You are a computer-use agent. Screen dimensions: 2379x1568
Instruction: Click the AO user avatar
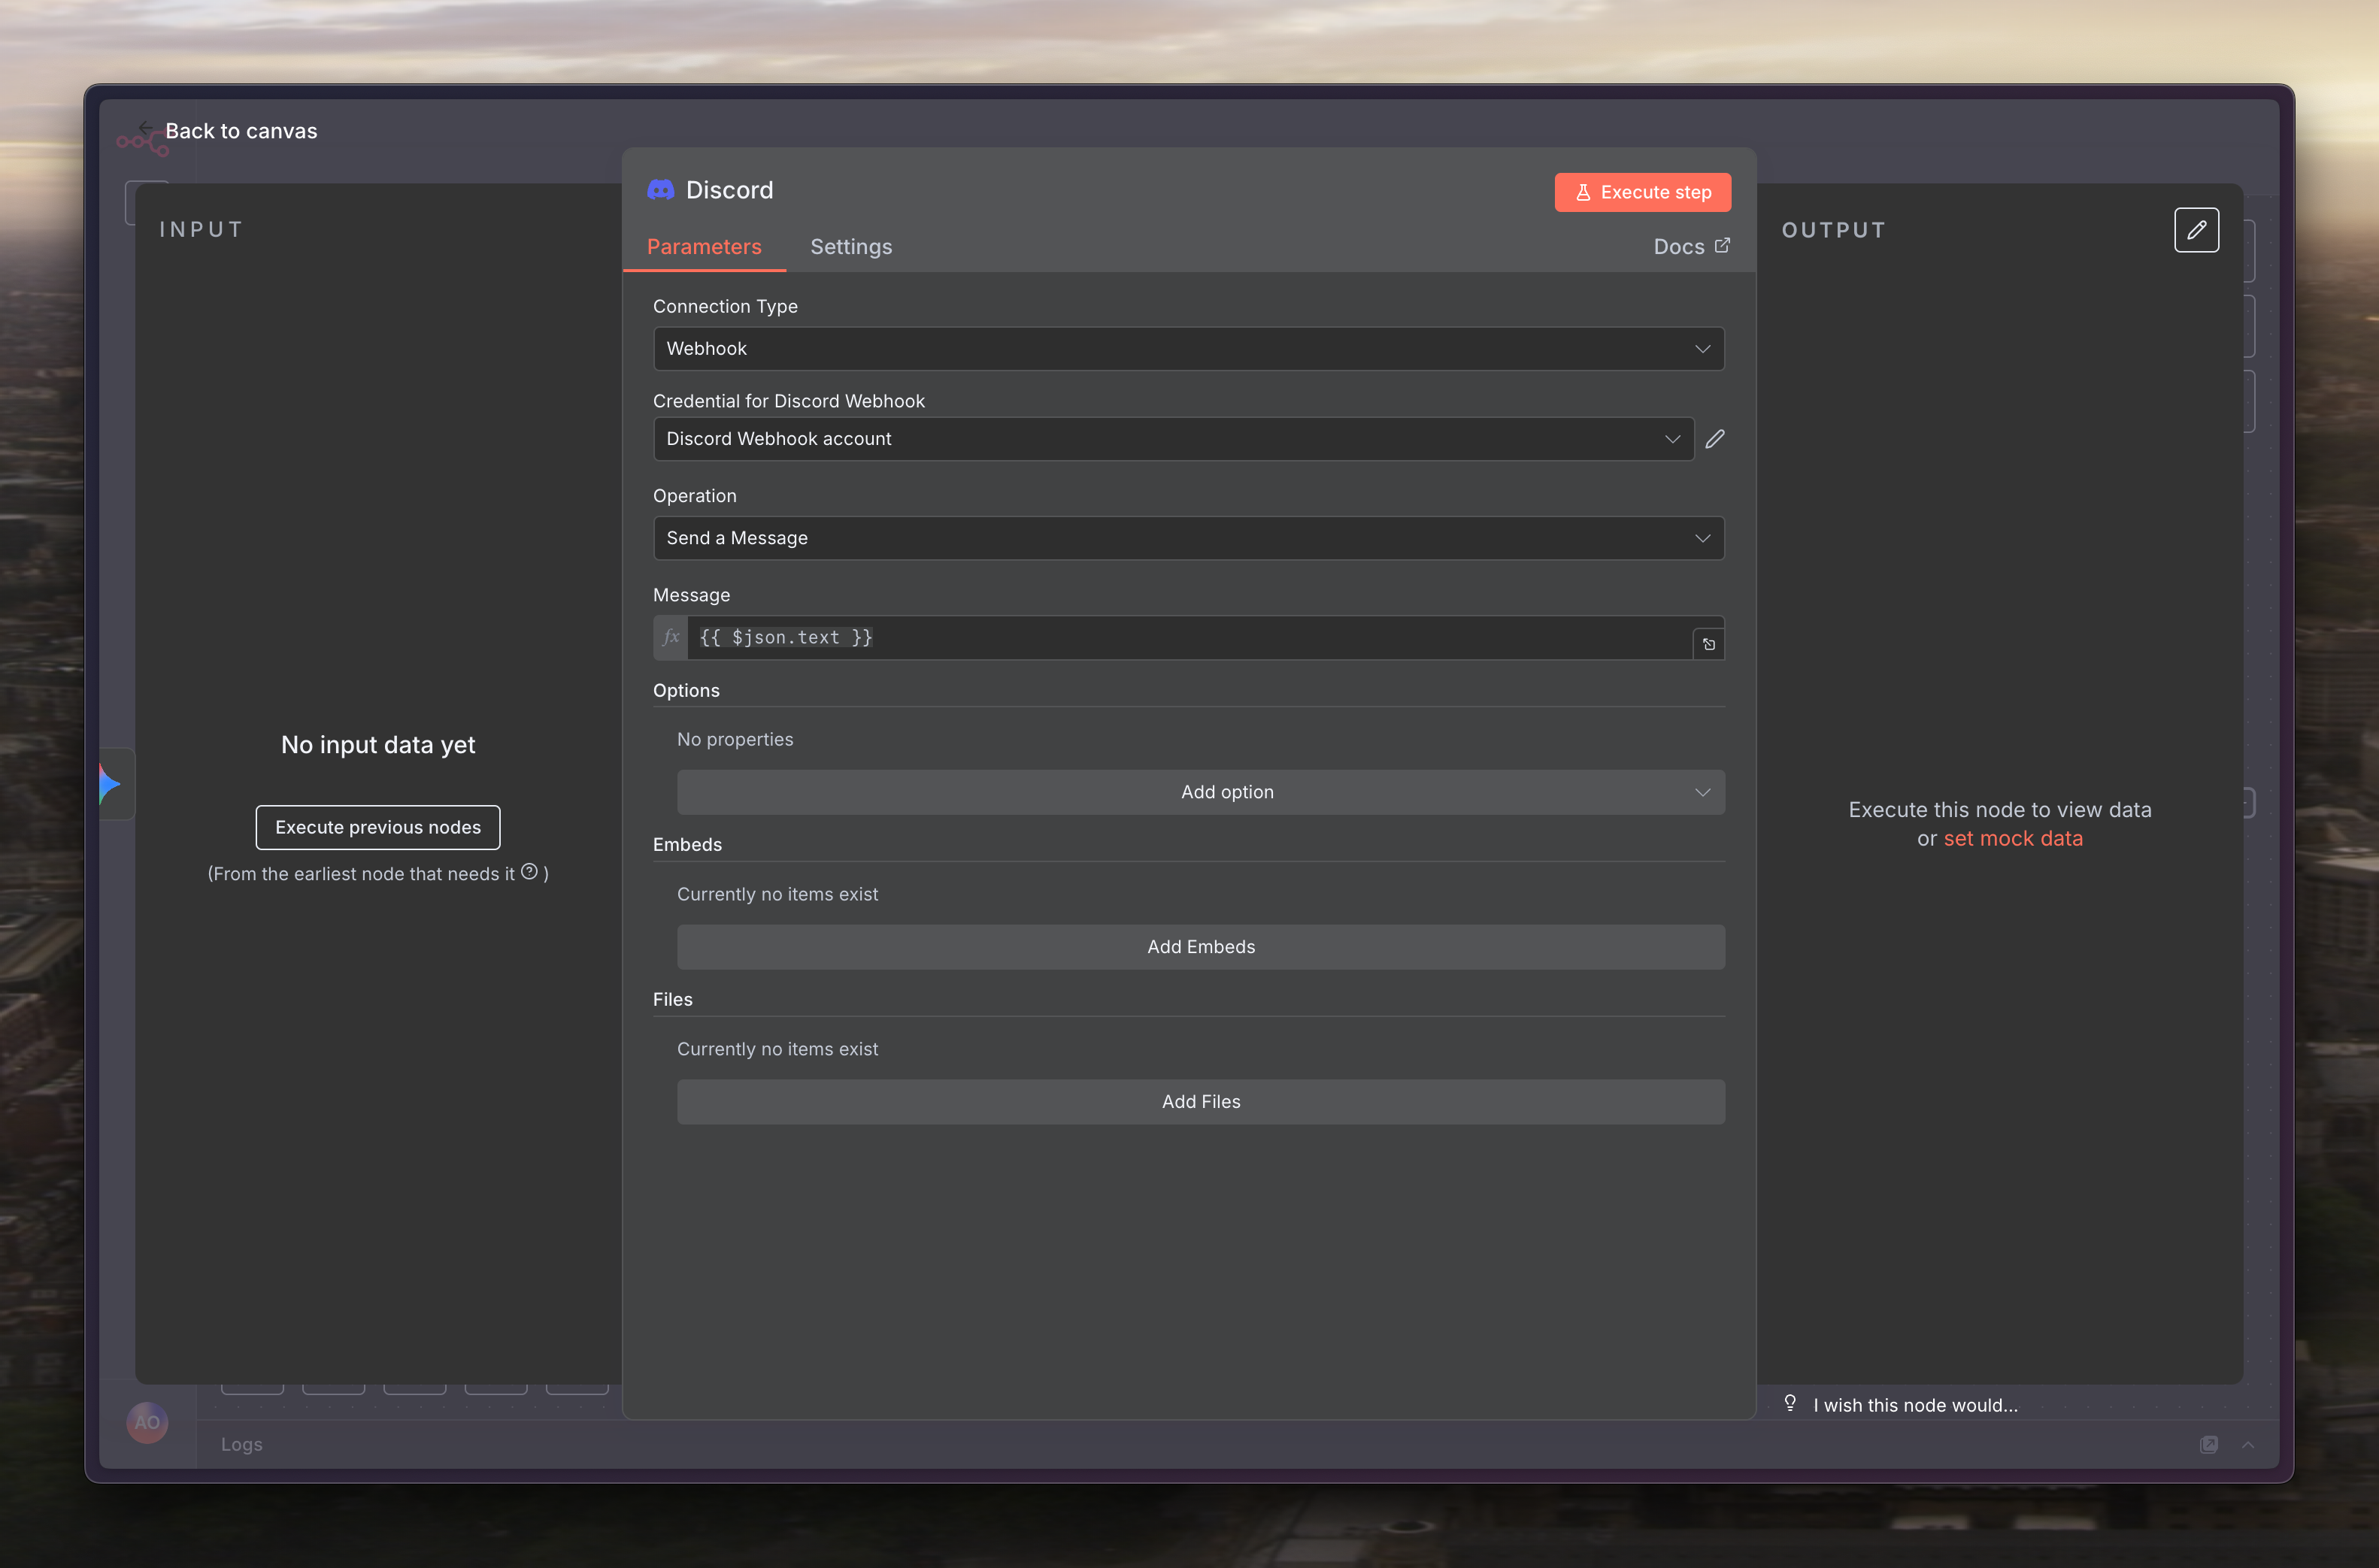[147, 1422]
